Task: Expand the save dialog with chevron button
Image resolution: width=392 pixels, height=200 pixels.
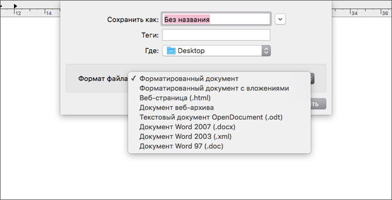Action: [280, 19]
